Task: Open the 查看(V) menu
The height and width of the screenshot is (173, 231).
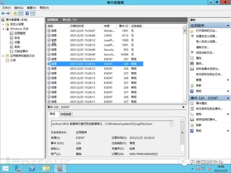Action: click(31, 8)
